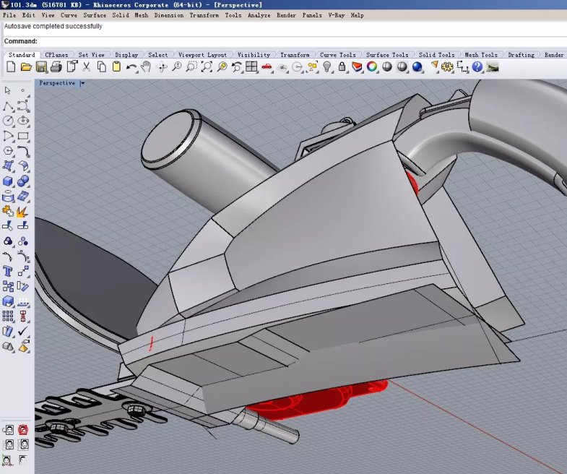Open the Perspective viewport dropdown arrow
567x474 pixels.
pyautogui.click(x=82, y=83)
